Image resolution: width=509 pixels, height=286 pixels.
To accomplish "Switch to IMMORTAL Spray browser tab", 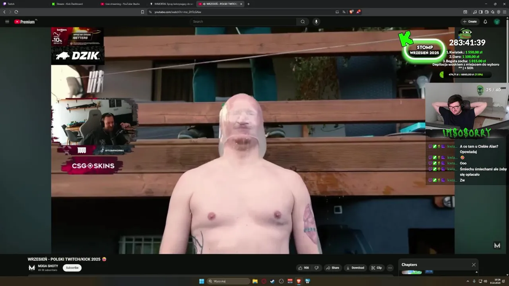I will tap(171, 4).
